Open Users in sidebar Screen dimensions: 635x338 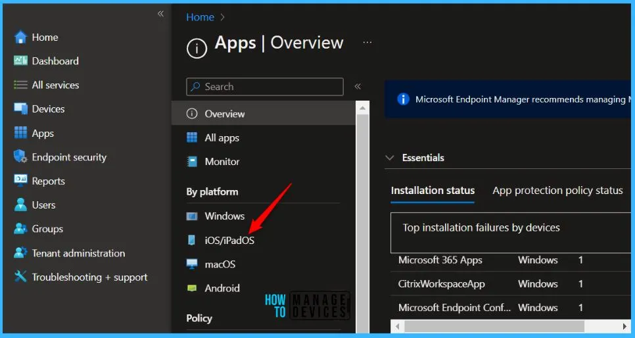(43, 205)
